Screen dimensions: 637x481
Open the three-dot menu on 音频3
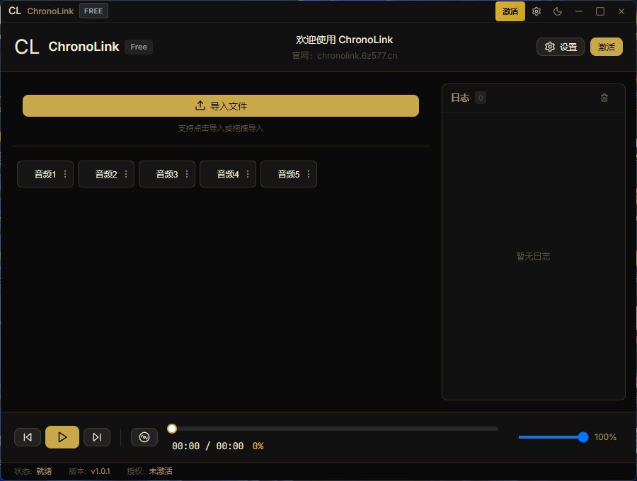click(x=187, y=174)
